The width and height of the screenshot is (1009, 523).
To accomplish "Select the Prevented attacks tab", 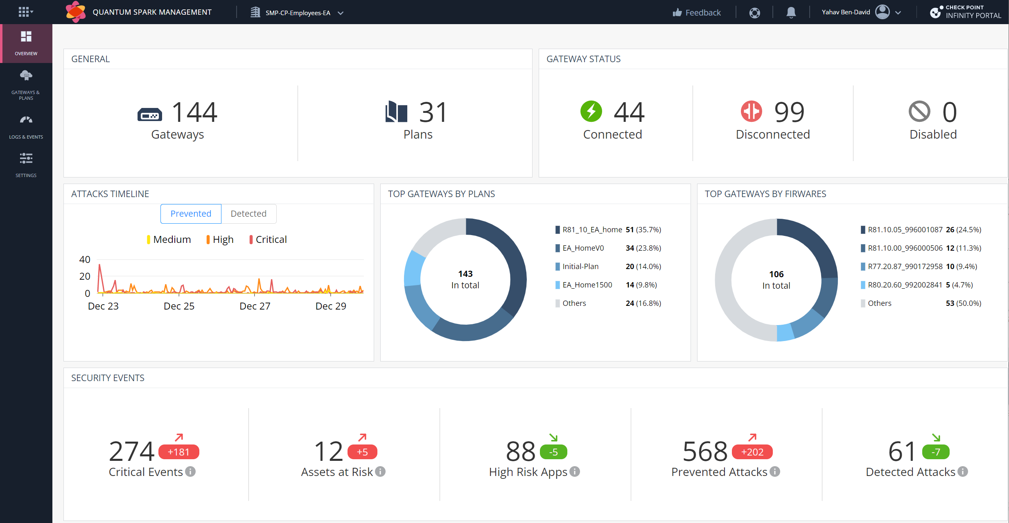I will coord(190,213).
